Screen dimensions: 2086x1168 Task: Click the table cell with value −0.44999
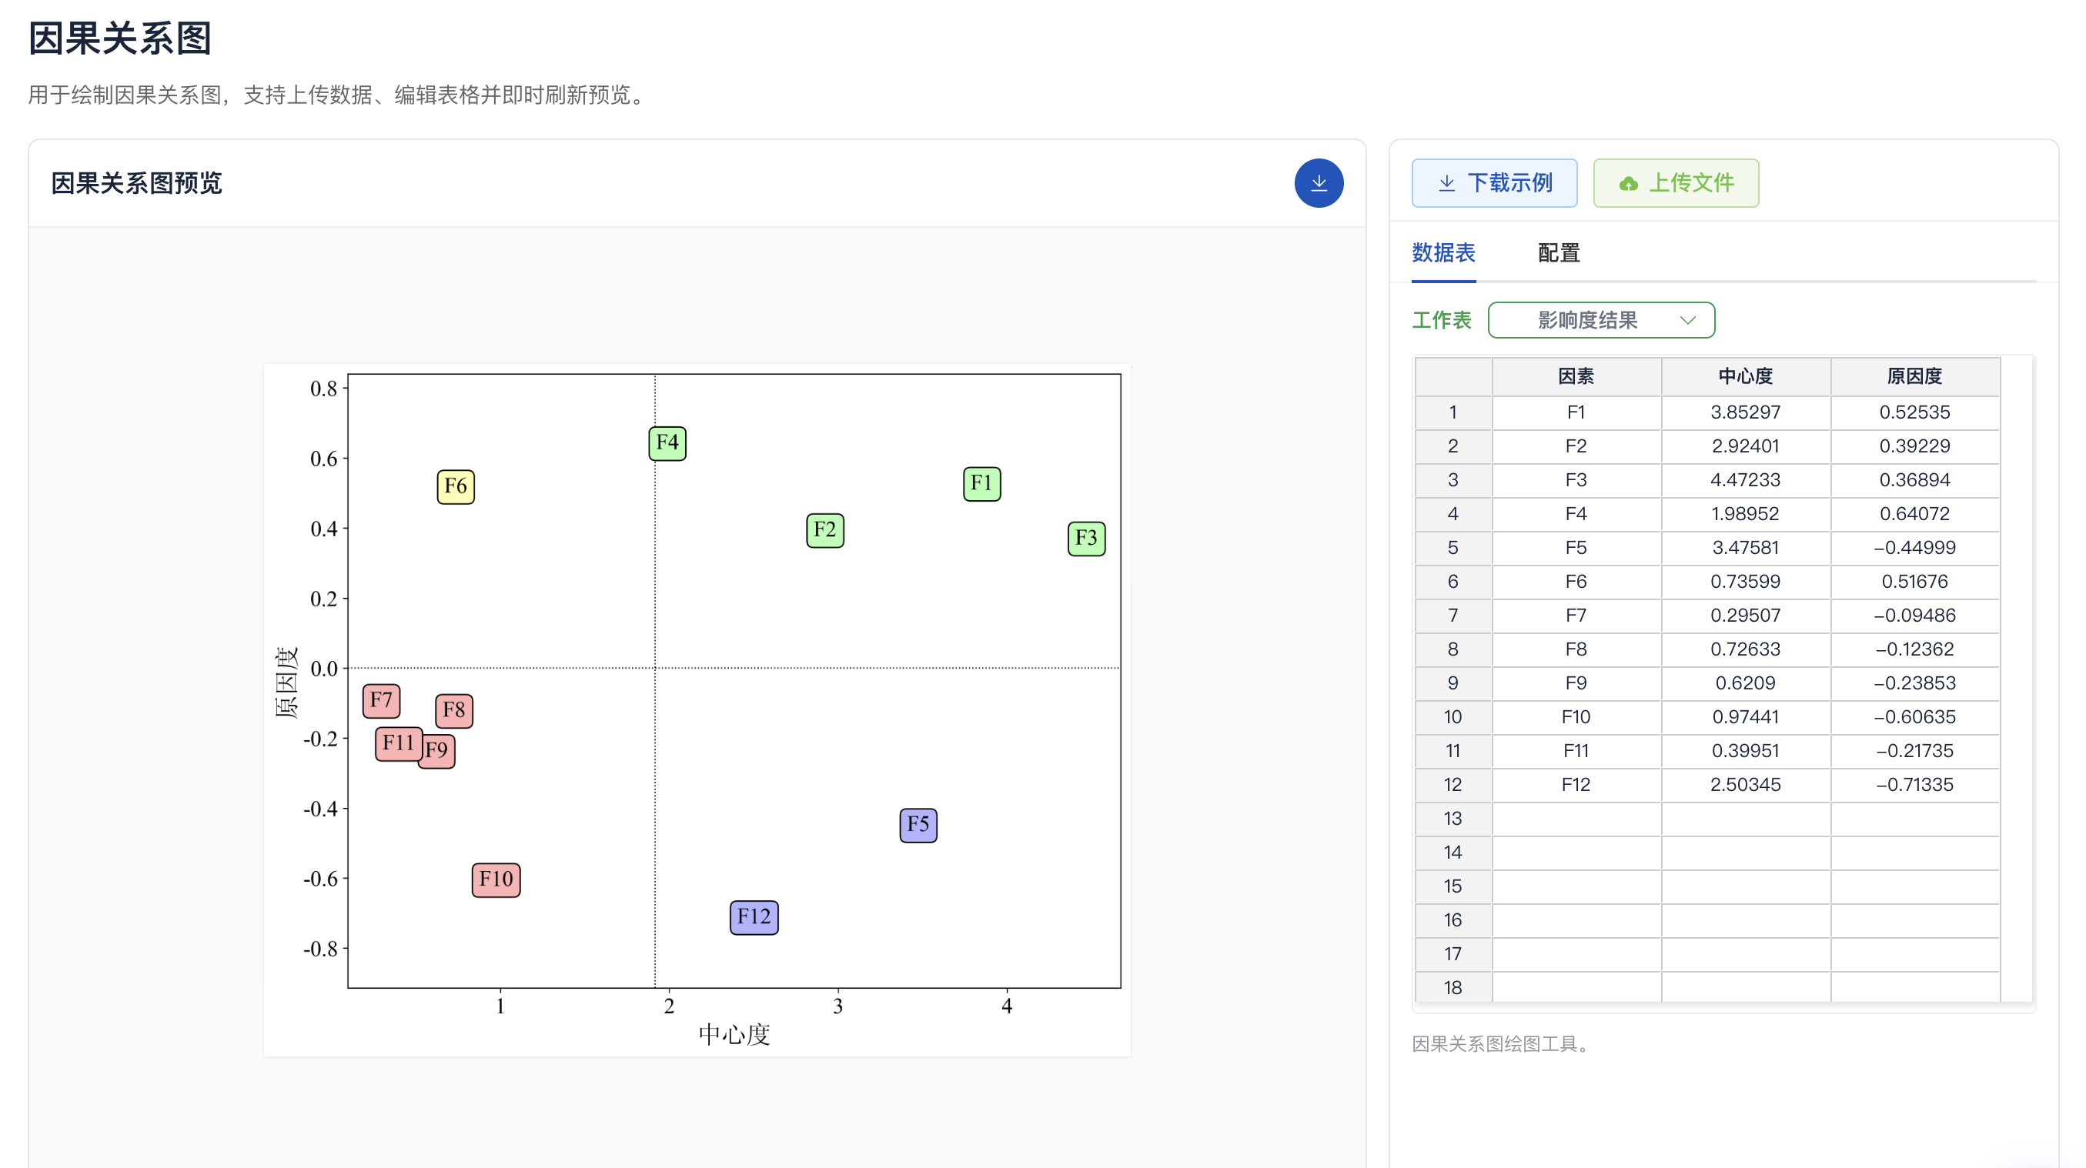pyautogui.click(x=1914, y=548)
